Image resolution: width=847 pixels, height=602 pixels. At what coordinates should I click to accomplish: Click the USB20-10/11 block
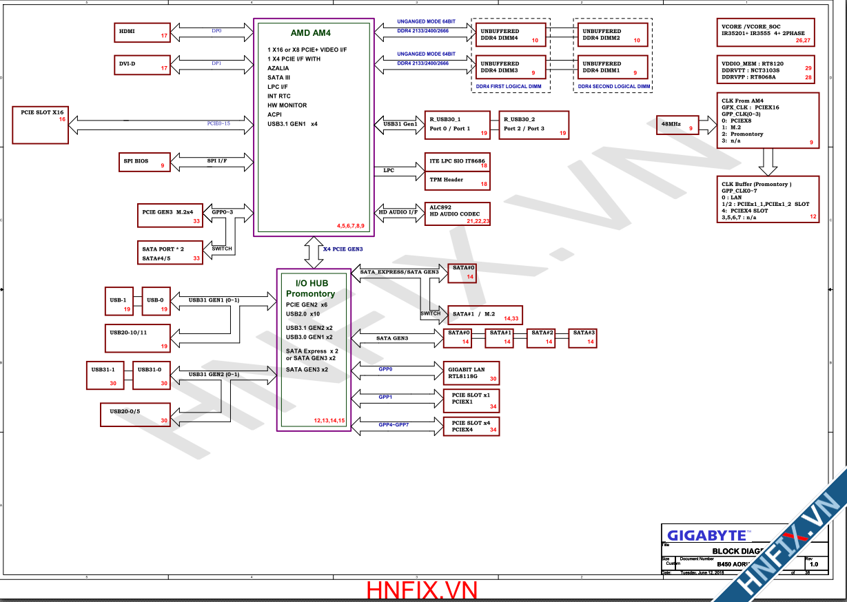(x=137, y=338)
